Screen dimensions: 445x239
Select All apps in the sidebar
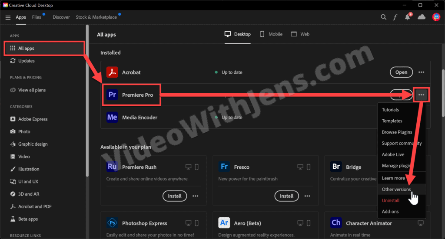44,49
